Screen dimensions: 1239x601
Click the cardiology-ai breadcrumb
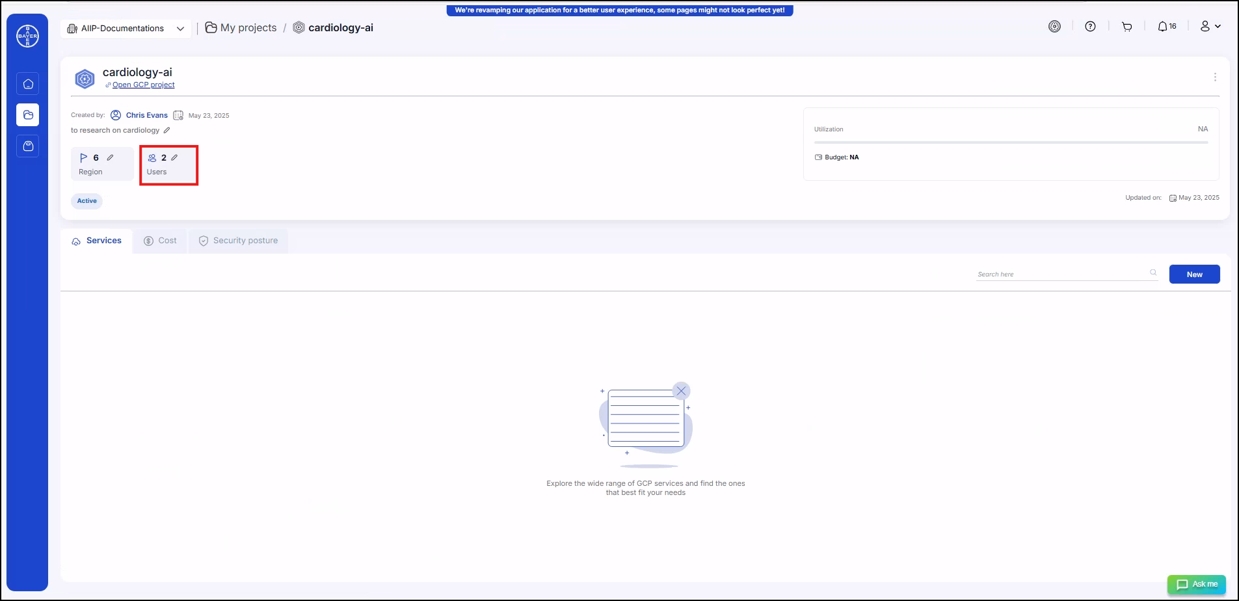point(334,28)
